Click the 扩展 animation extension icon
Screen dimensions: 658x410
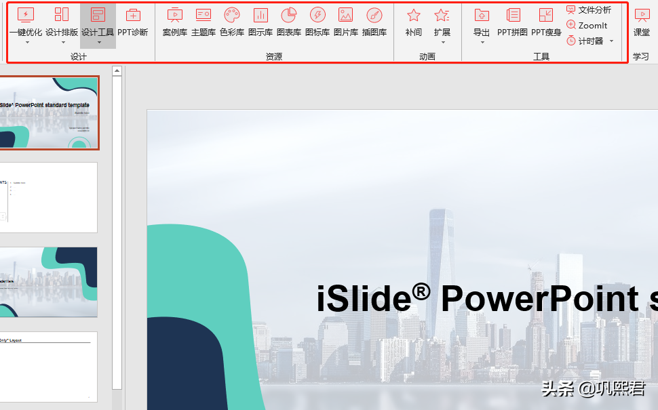tap(442, 16)
